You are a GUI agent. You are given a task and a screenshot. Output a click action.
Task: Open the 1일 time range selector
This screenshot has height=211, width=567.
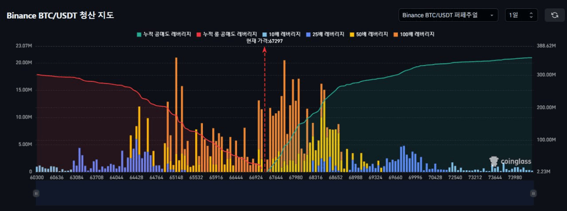coord(521,15)
